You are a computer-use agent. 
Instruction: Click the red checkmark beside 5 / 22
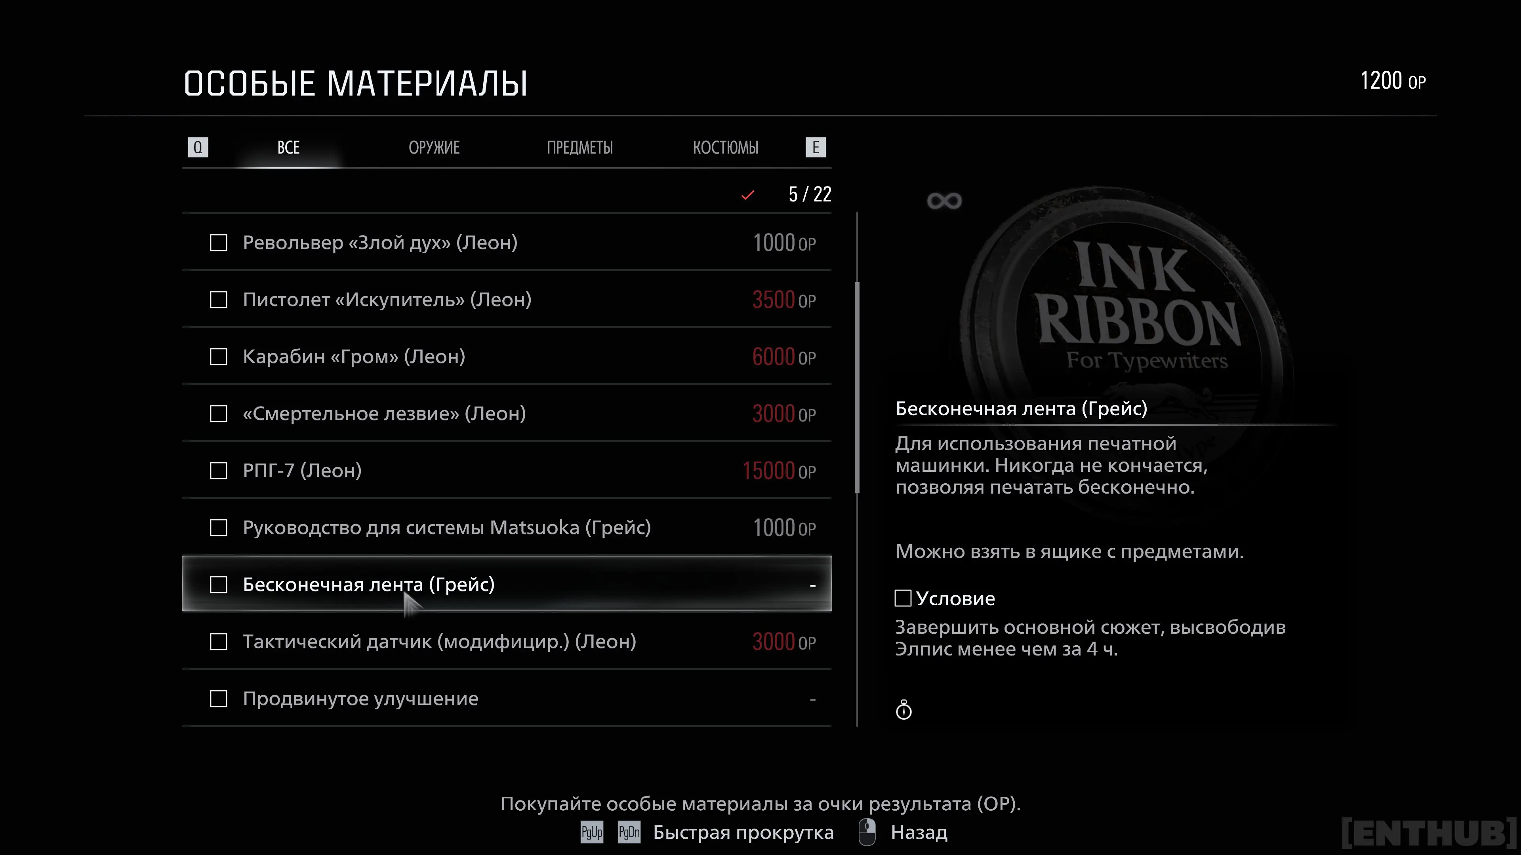click(747, 195)
